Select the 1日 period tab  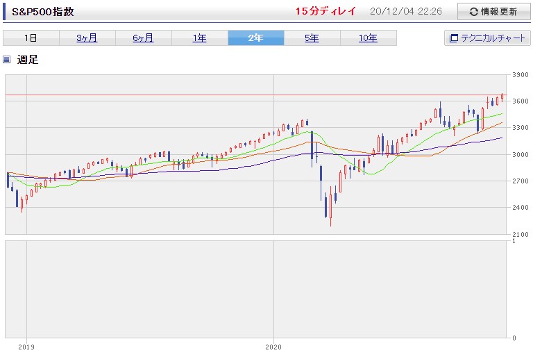pyautogui.click(x=31, y=38)
